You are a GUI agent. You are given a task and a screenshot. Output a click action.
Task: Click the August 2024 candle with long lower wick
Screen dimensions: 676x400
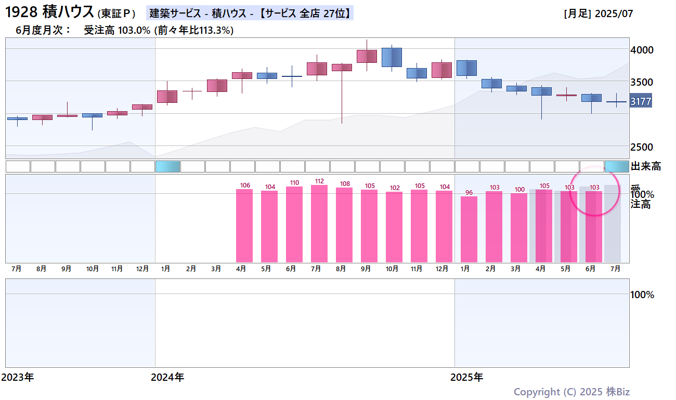pos(342,68)
